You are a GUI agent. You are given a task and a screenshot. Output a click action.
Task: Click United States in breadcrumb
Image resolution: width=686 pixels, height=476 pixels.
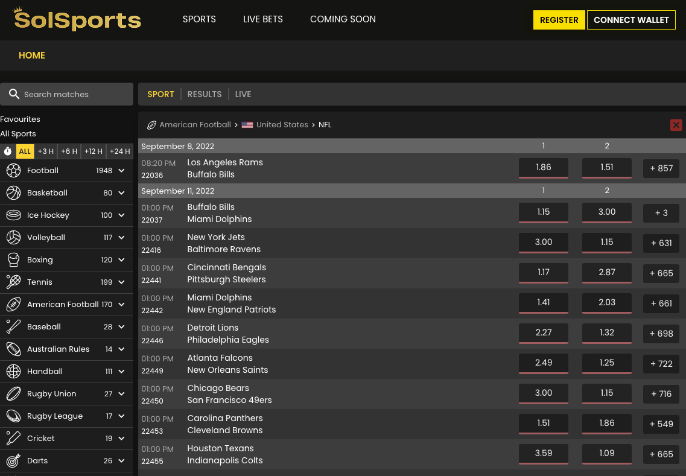click(282, 125)
